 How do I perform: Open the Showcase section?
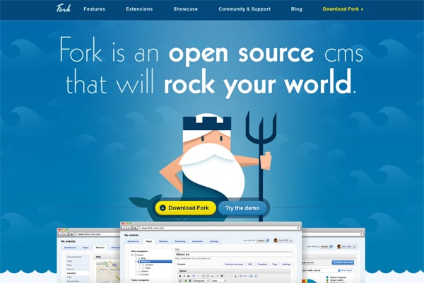(185, 9)
